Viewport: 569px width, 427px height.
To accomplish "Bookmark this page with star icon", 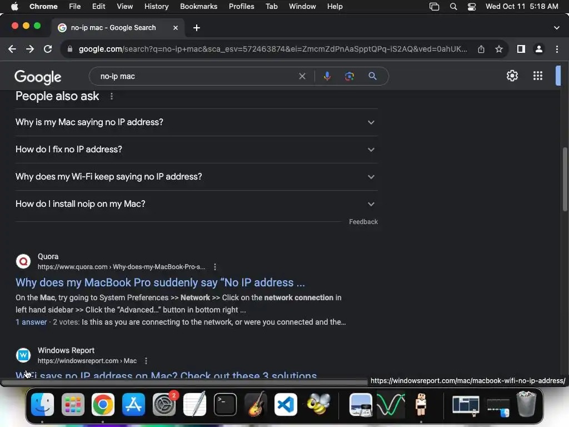I will click(499, 49).
